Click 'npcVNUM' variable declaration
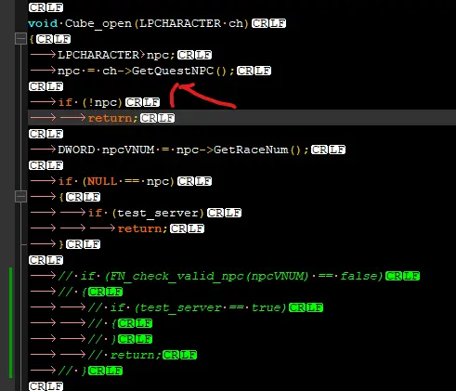Image resolution: width=456 pixels, height=391 pixels. pyautogui.click(x=128, y=150)
